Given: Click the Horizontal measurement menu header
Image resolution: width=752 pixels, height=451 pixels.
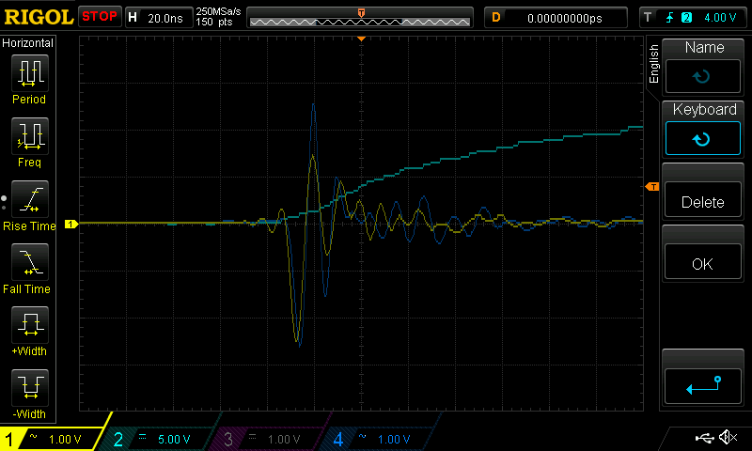Looking at the screenshot, I should coord(28,42).
